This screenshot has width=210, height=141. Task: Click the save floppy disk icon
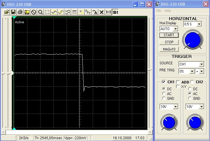point(13,12)
